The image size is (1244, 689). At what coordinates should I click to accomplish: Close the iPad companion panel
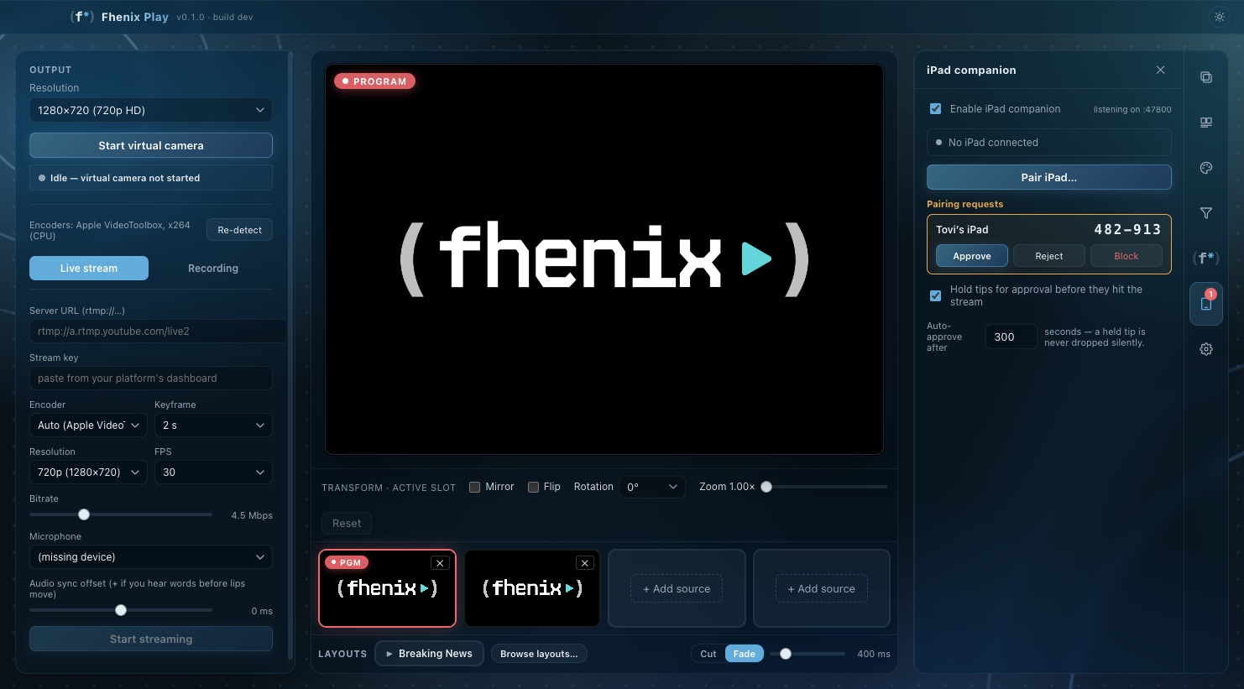coord(1160,70)
